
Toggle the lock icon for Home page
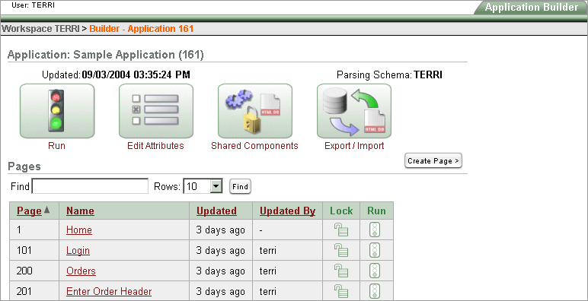pyautogui.click(x=341, y=230)
